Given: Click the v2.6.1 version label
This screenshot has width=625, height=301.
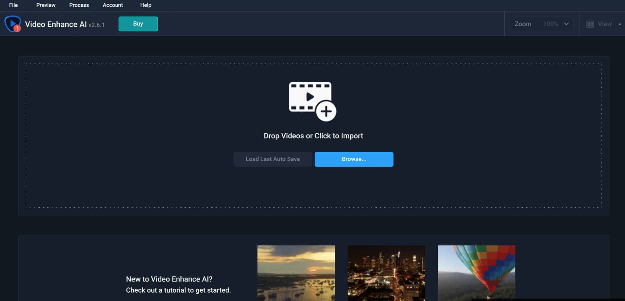Looking at the screenshot, I should (x=97, y=25).
